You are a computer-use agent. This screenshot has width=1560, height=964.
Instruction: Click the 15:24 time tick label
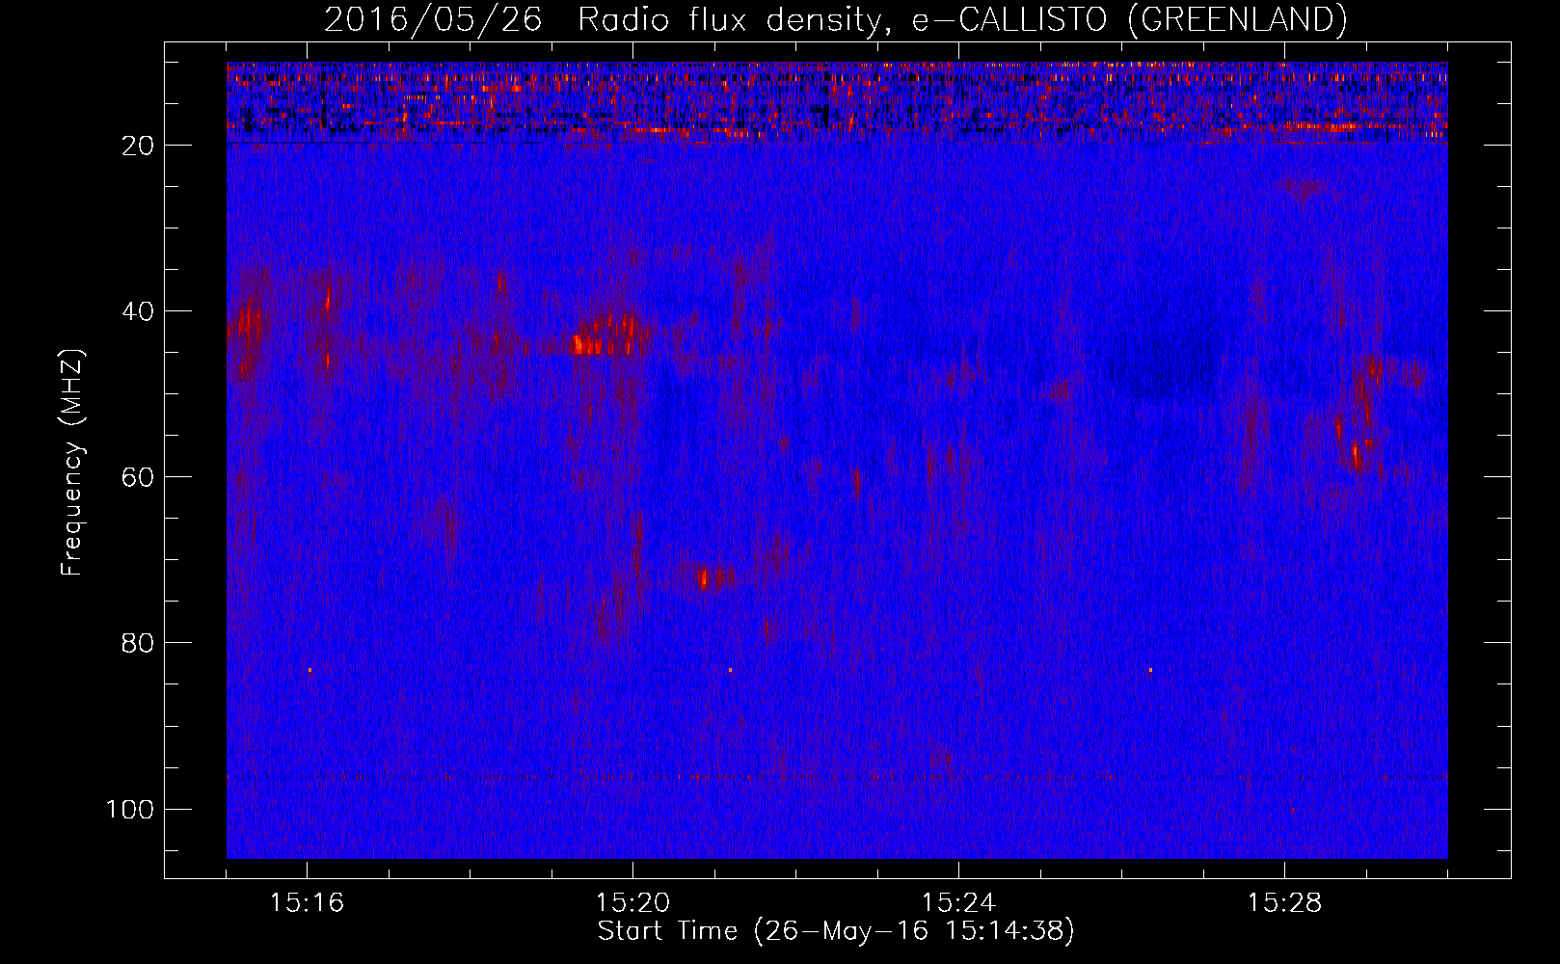pyautogui.click(x=958, y=903)
